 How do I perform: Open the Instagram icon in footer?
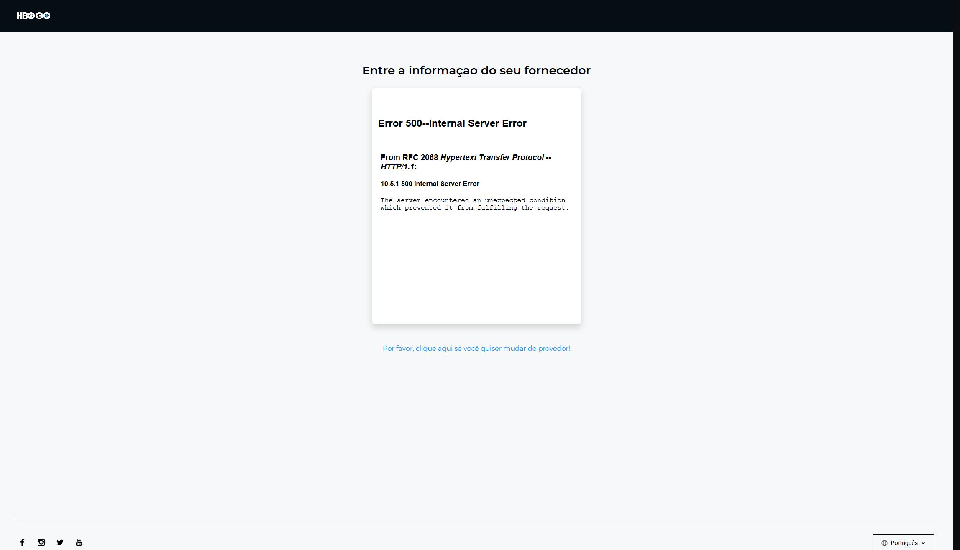tap(41, 542)
